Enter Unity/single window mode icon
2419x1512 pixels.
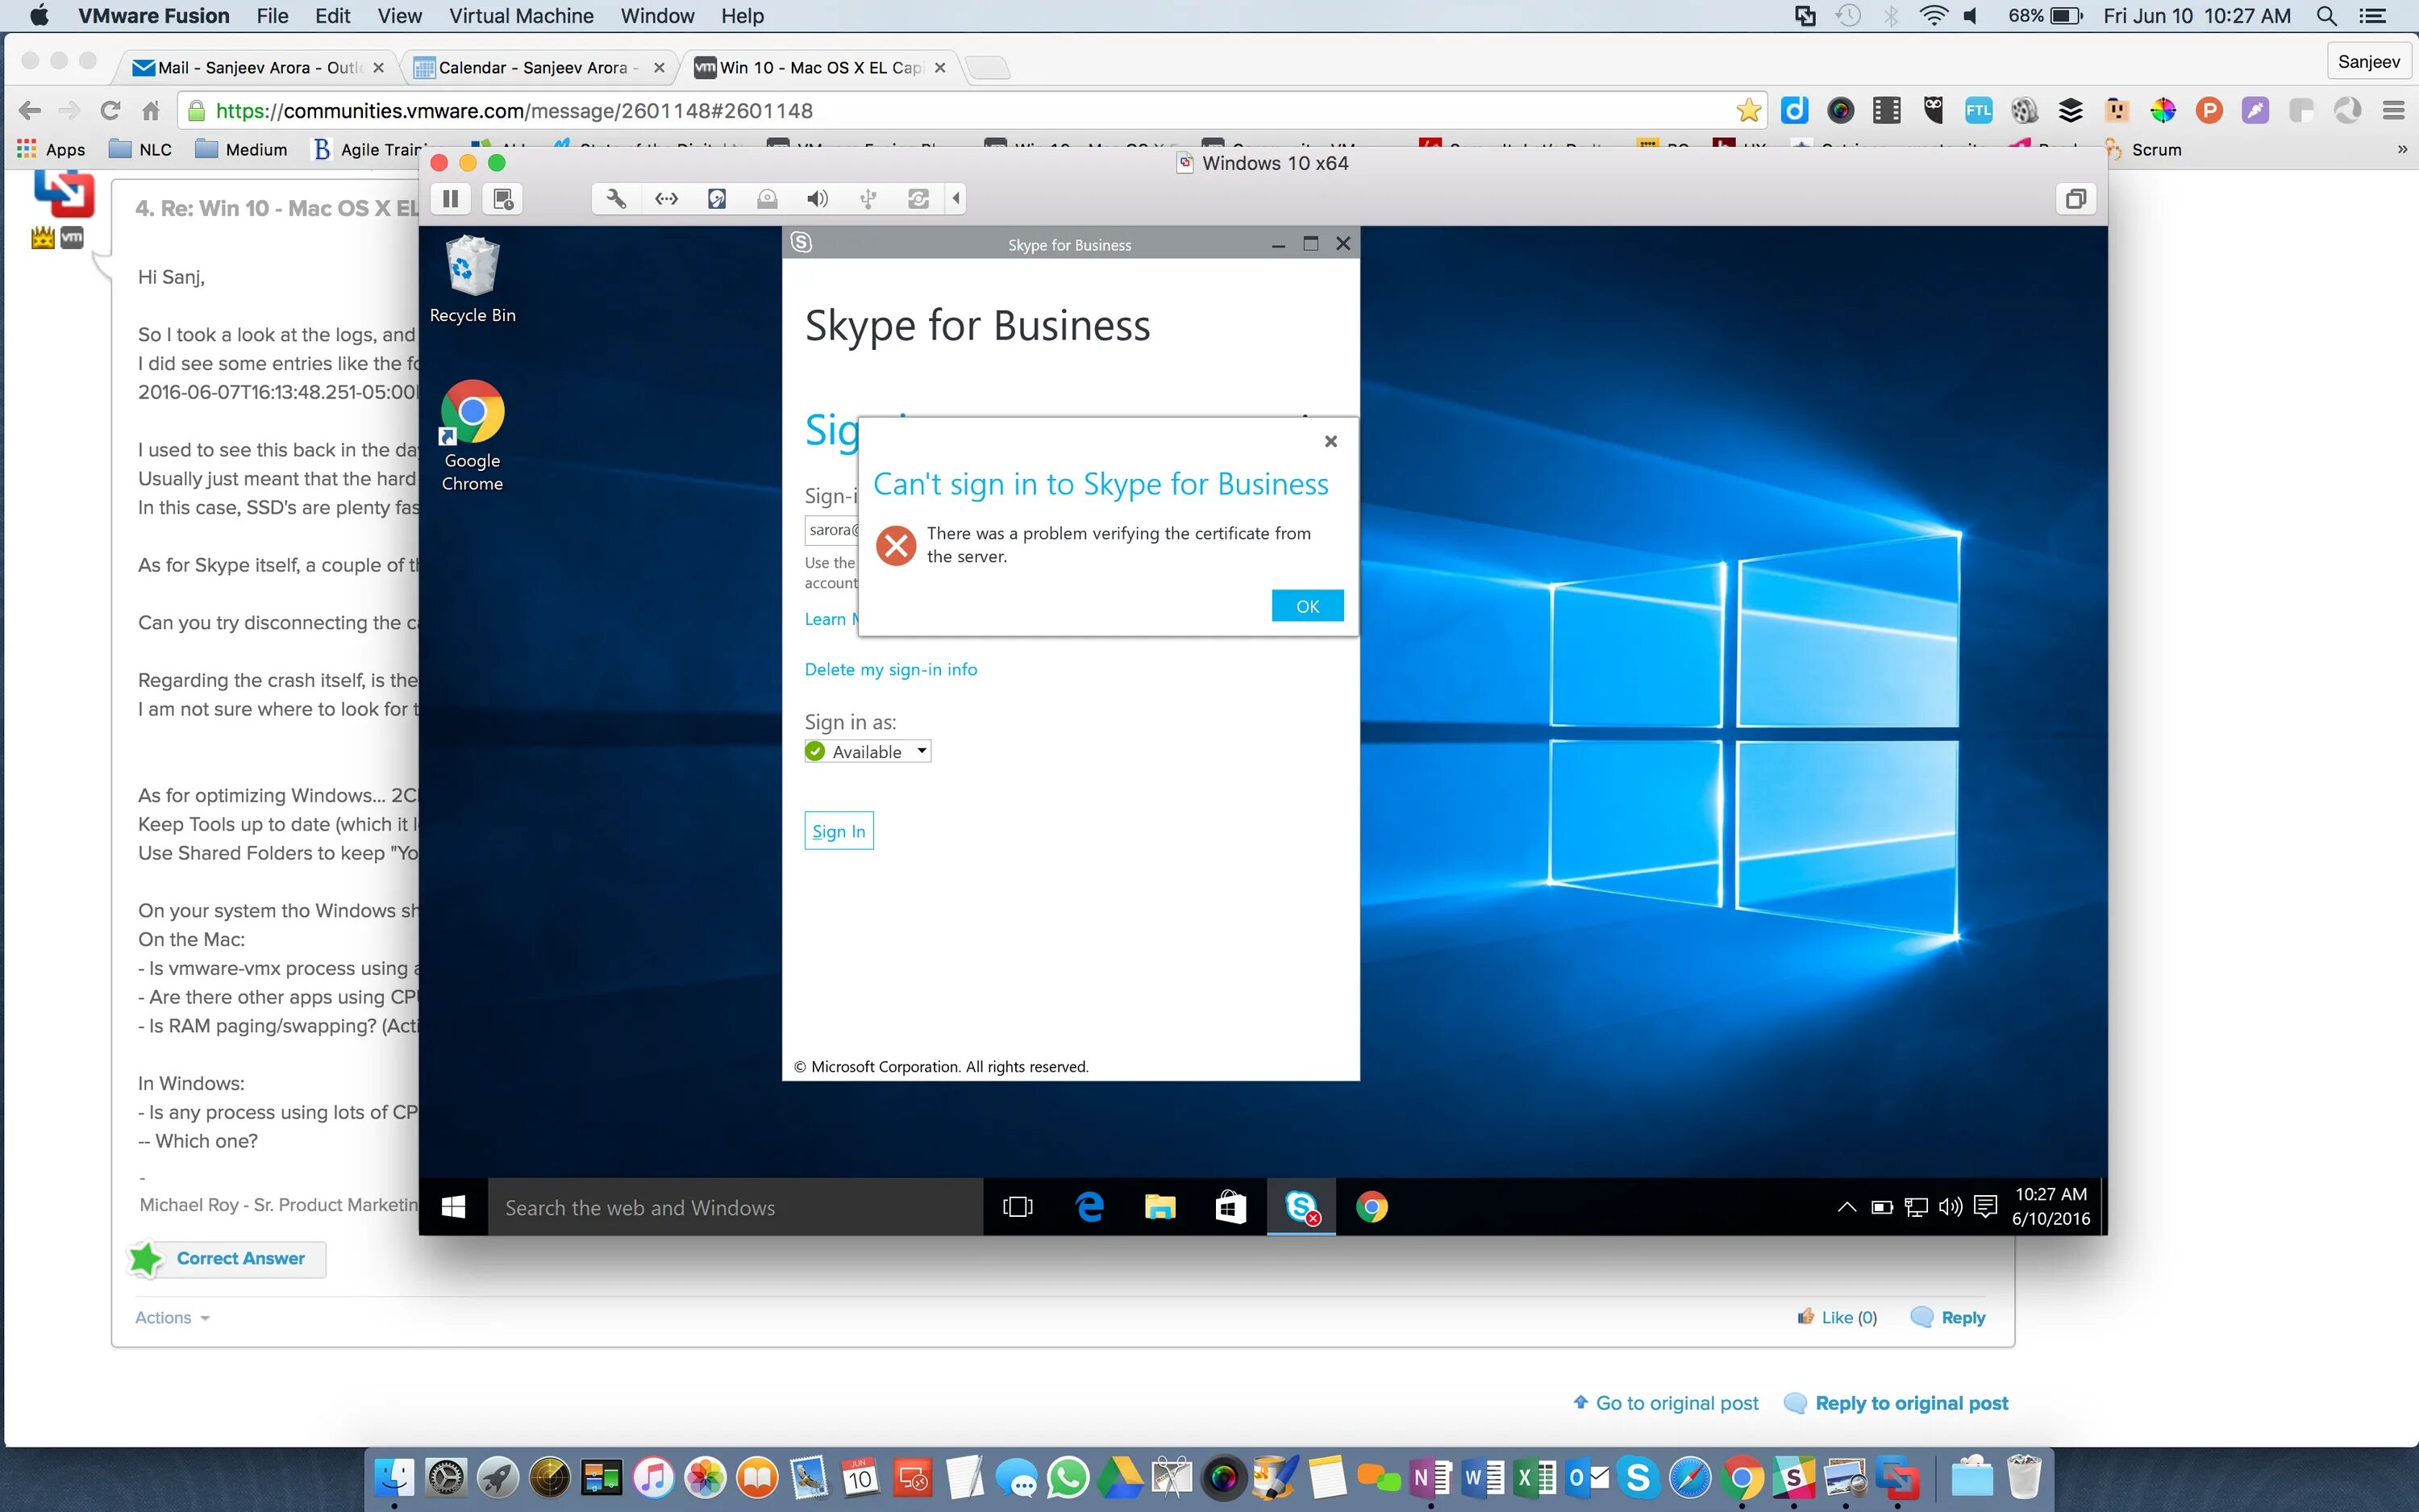(x=2076, y=199)
